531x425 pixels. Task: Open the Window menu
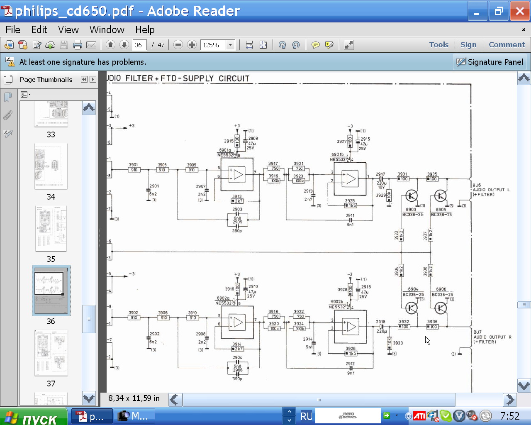pyautogui.click(x=107, y=30)
